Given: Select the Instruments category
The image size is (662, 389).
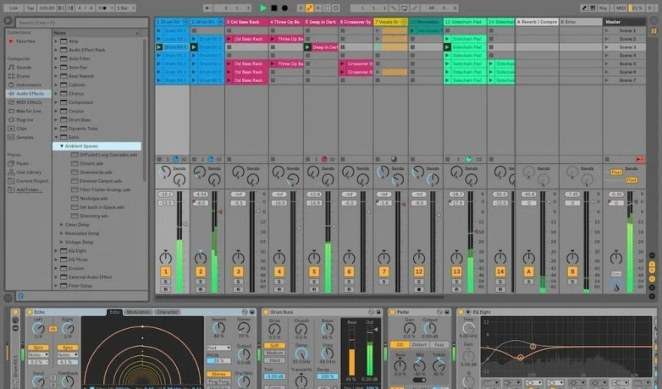Looking at the screenshot, I should 28,85.
